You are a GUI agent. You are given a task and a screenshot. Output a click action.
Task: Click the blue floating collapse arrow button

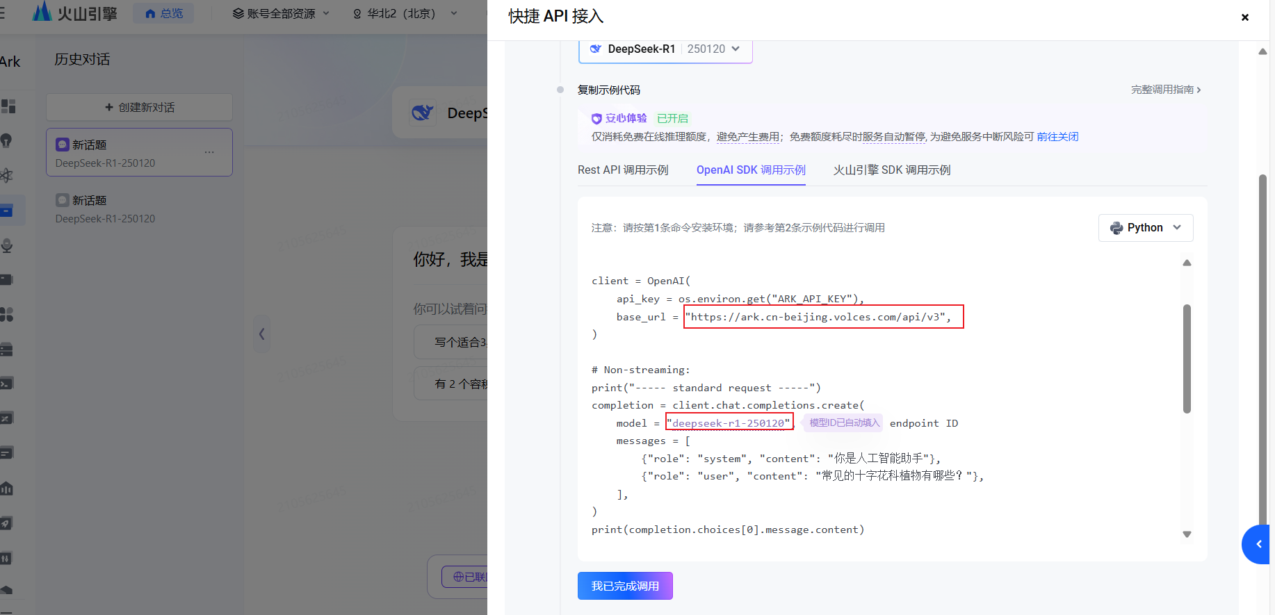pyautogui.click(x=1258, y=544)
